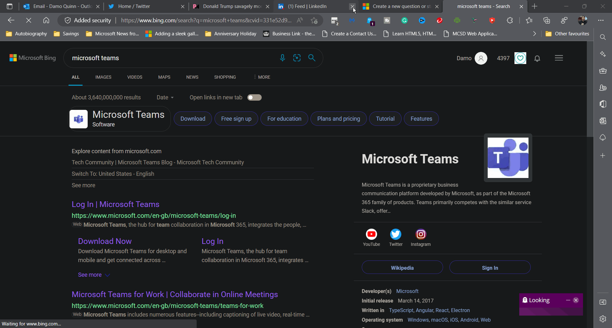Open the Bing hamburger settings menu

559,58
